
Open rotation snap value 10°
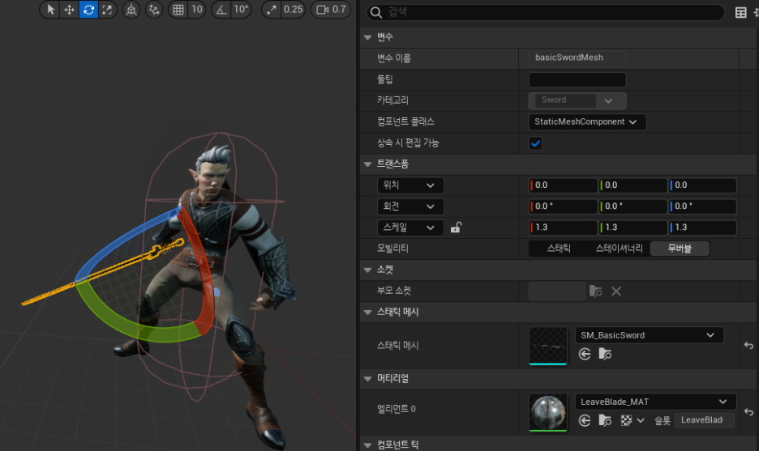(241, 10)
